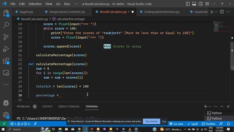Open errors and warnings count in status bar
This screenshot has width=234, height=132.
[20, 124]
